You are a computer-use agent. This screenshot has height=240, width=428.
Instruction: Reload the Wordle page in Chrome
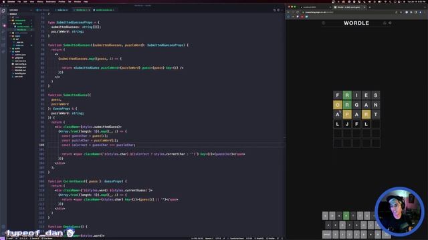[297, 12]
